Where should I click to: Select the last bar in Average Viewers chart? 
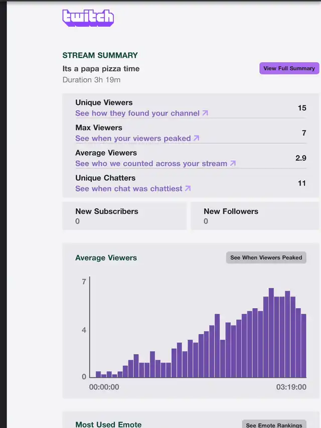coord(303,346)
